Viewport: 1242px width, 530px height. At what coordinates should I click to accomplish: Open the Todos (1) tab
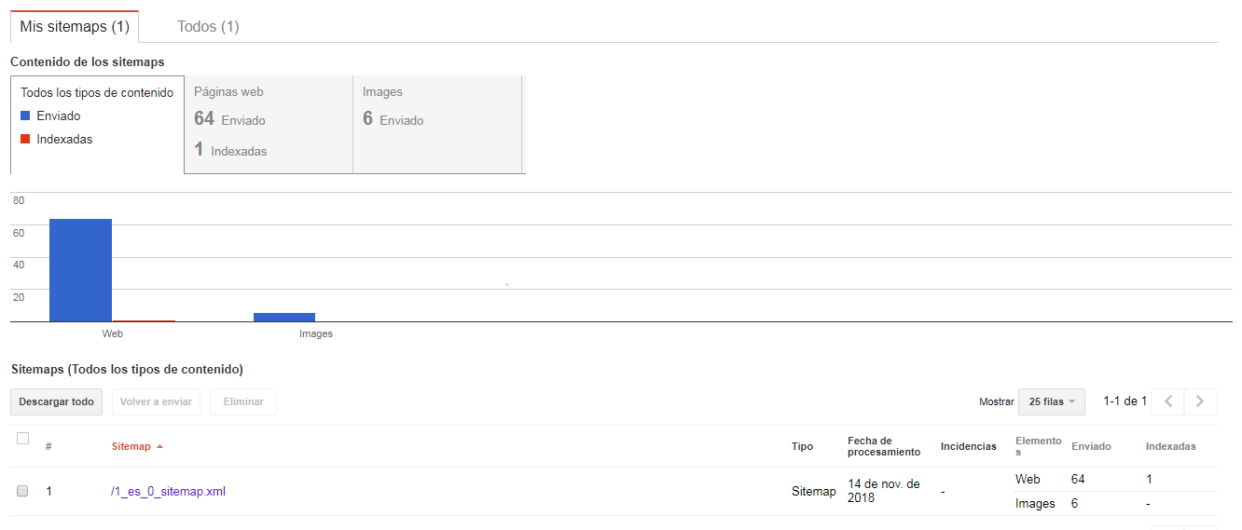208,27
